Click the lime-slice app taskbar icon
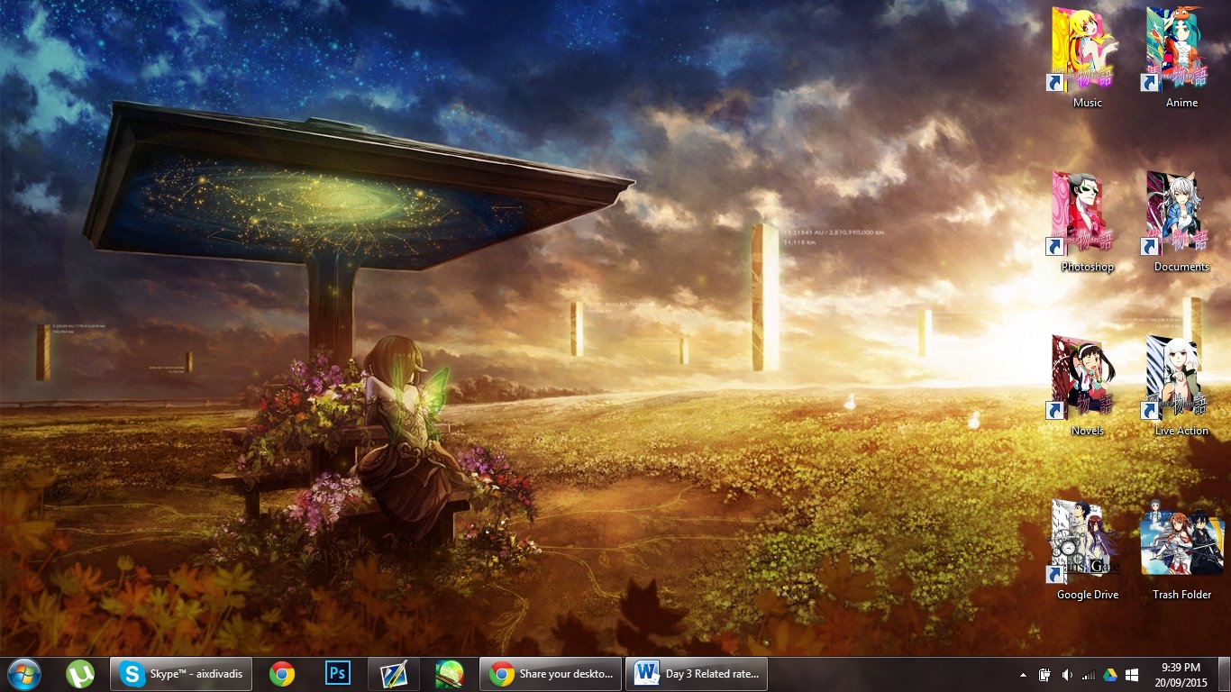 point(450,674)
